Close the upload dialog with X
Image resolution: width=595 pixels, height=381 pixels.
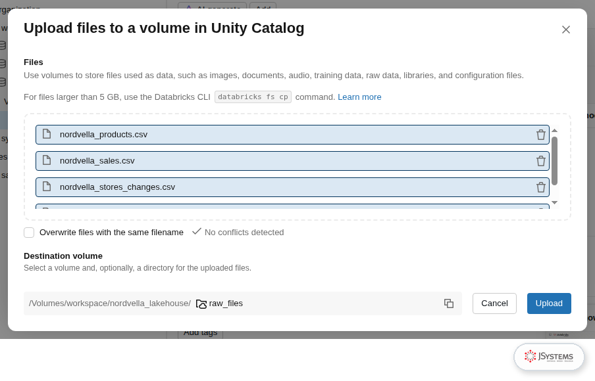click(566, 30)
